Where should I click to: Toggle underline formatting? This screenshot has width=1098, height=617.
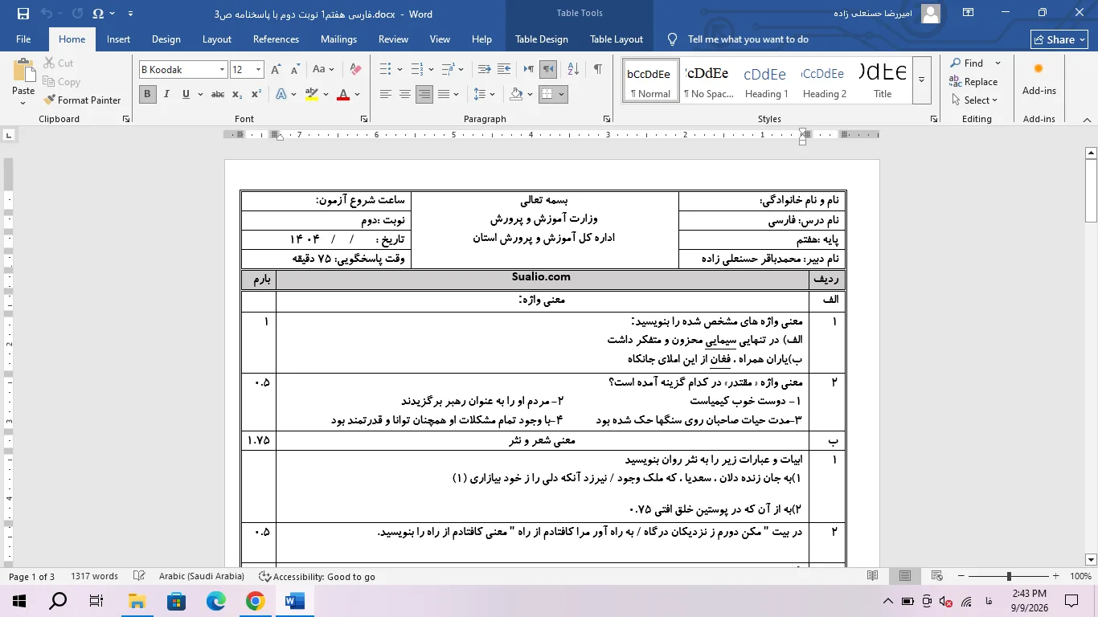[186, 94]
